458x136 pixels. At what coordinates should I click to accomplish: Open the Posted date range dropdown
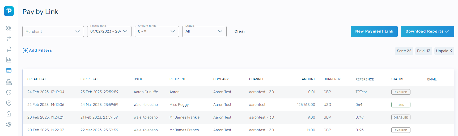click(109, 31)
